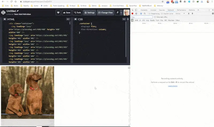
Task: Click the Buffer bookmark
Action: click(44, 6)
